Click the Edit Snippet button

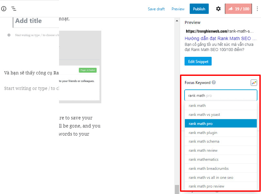tap(198, 61)
